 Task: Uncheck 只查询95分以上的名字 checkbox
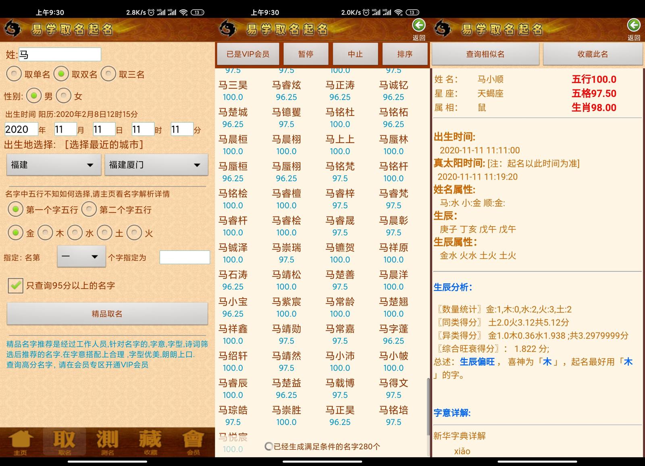click(16, 285)
